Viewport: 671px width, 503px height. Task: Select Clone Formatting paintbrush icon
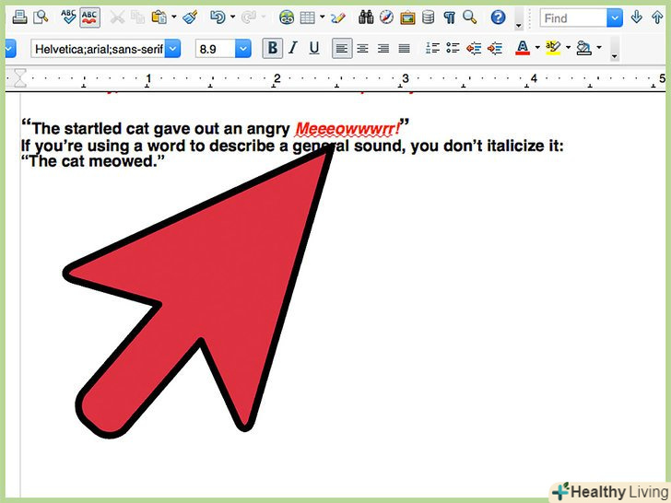pyautogui.click(x=190, y=18)
